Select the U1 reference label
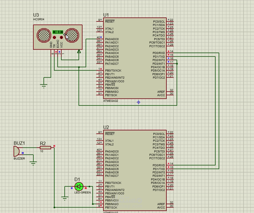This screenshot has height=213, width=254. pyautogui.click(x=106, y=15)
